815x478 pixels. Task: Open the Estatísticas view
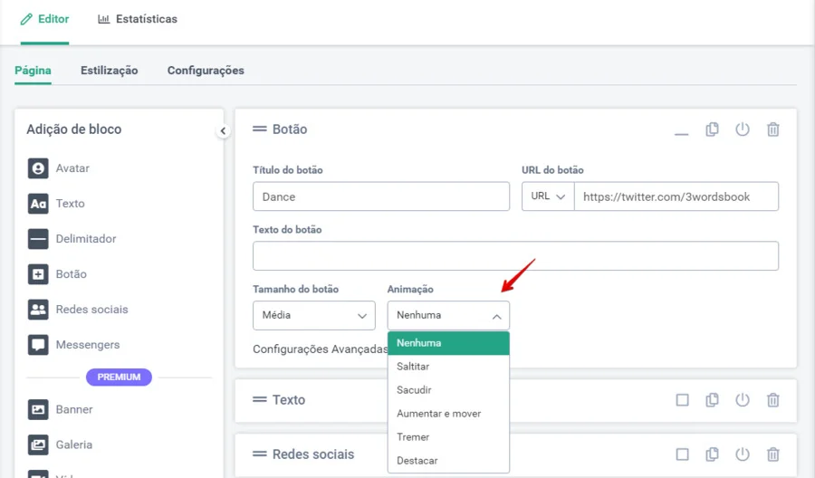coord(138,19)
